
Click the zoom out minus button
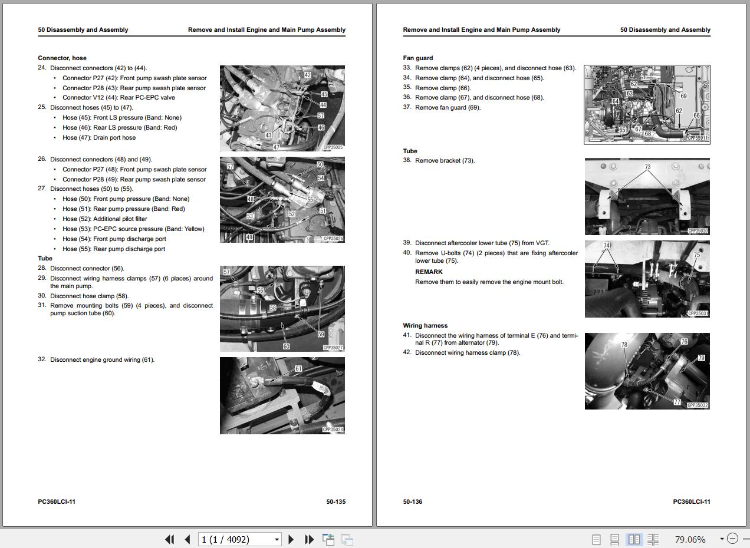732,539
